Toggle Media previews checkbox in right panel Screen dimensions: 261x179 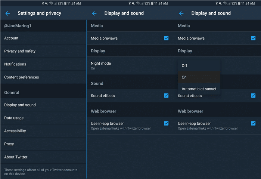pos(253,38)
